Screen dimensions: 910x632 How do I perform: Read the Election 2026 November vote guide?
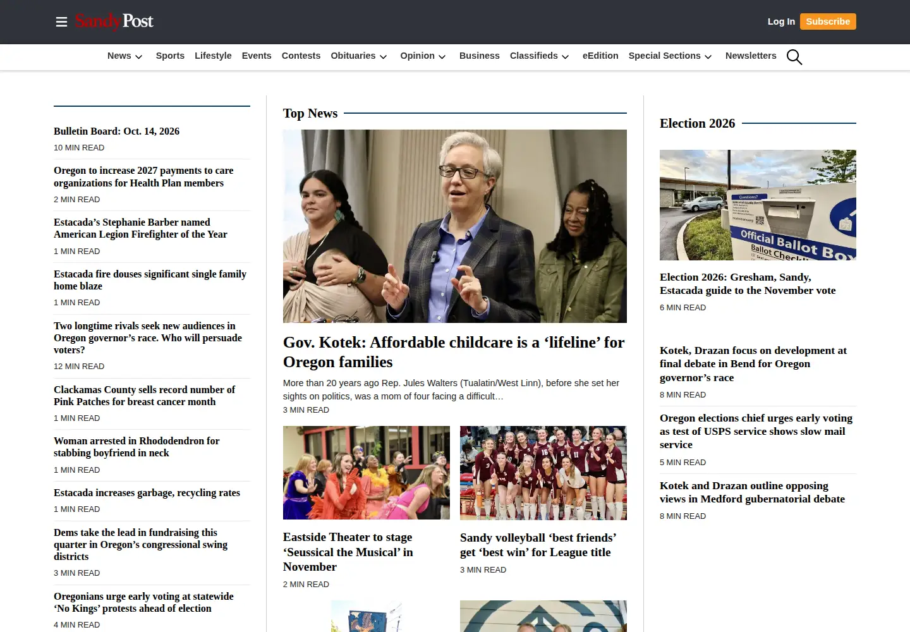[x=748, y=284]
